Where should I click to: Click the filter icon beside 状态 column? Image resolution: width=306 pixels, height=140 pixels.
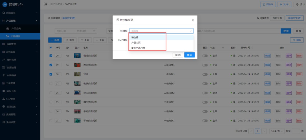[223, 48]
